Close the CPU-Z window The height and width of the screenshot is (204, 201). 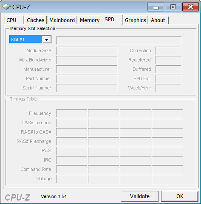point(190,7)
